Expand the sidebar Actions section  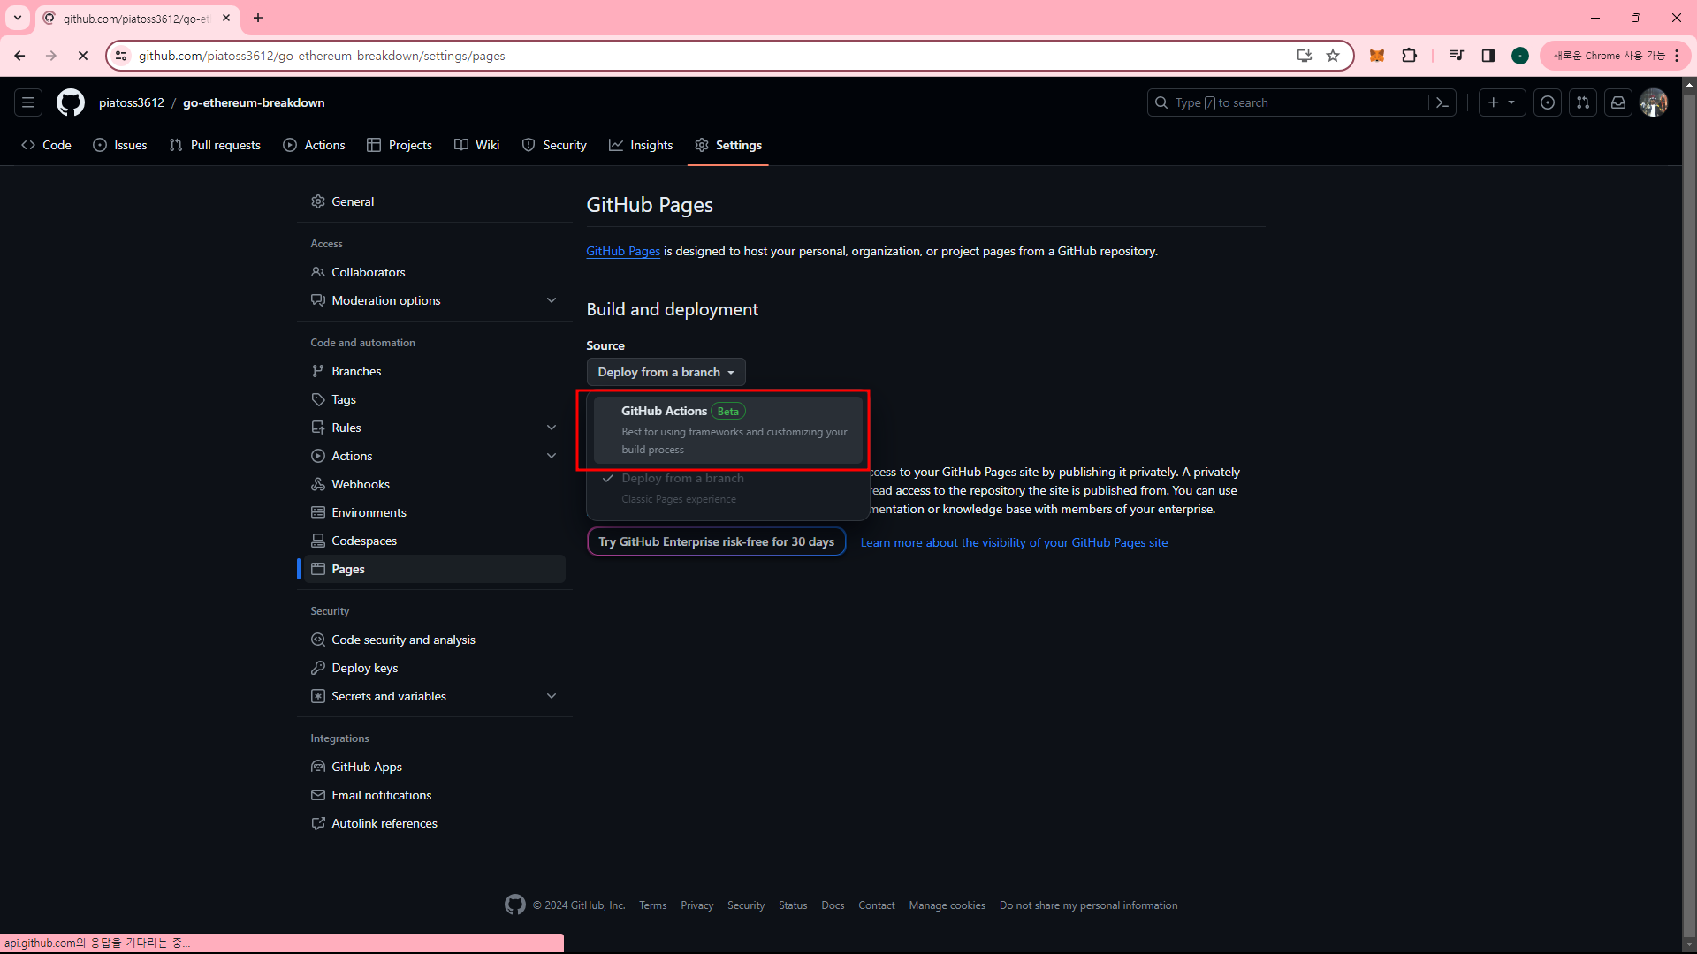(x=435, y=456)
